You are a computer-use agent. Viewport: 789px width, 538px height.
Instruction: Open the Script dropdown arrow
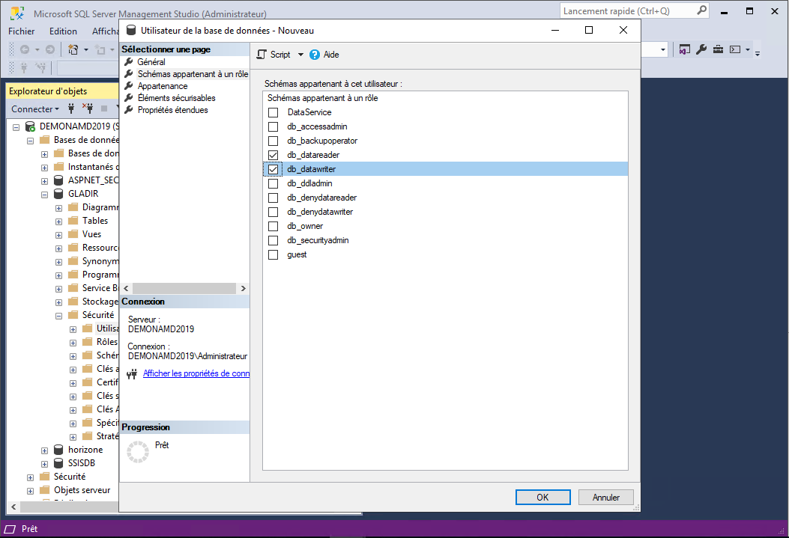(300, 55)
